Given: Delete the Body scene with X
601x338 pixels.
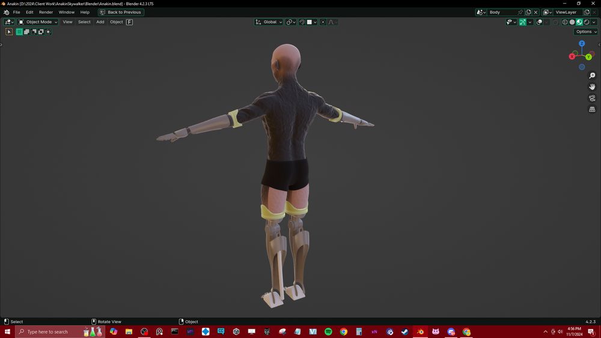Looking at the screenshot, I should (x=536, y=12).
